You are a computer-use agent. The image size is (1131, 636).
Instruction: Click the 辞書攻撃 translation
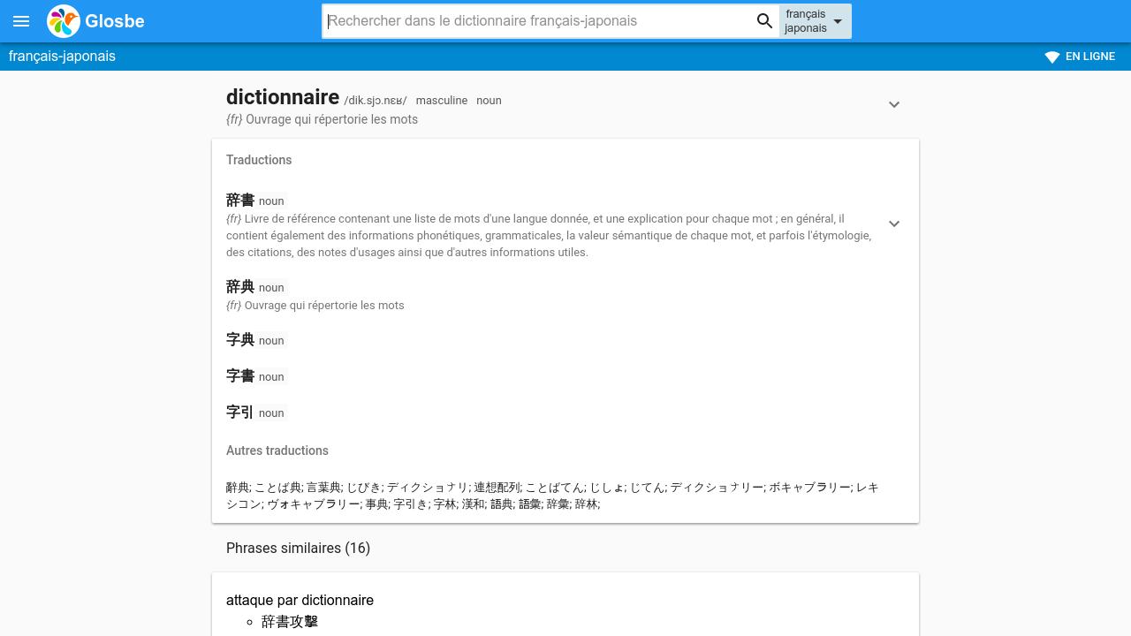[x=290, y=622]
